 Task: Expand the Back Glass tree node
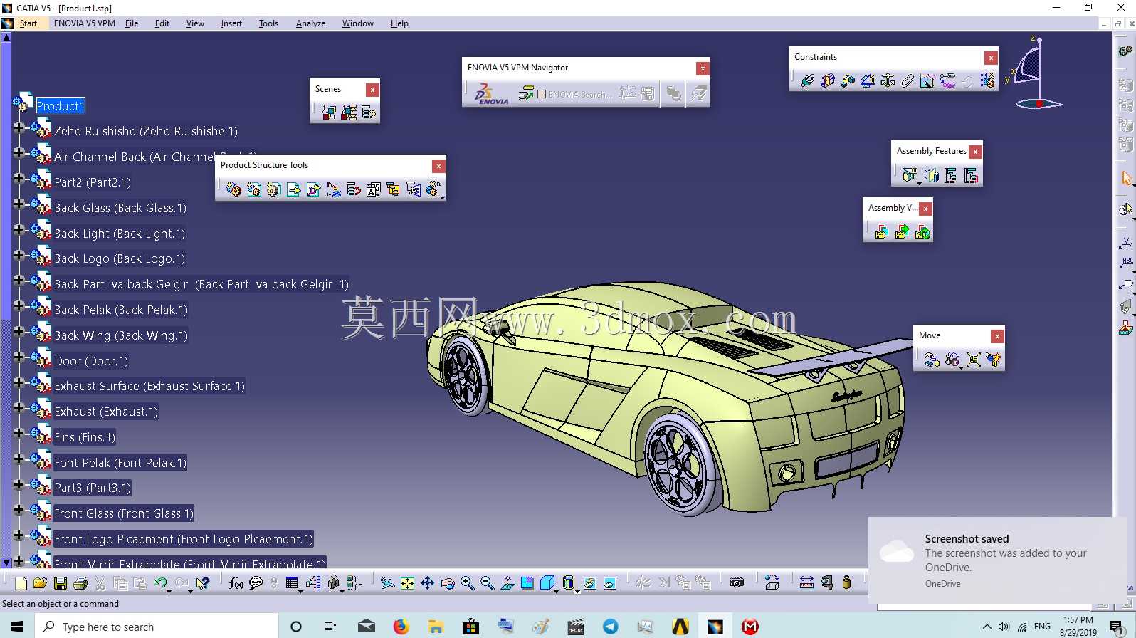[x=19, y=205]
